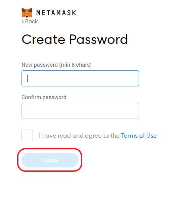Screen dimensions: 189x211
Task: Enable the agreement checkbox above Create
Action: point(27,135)
